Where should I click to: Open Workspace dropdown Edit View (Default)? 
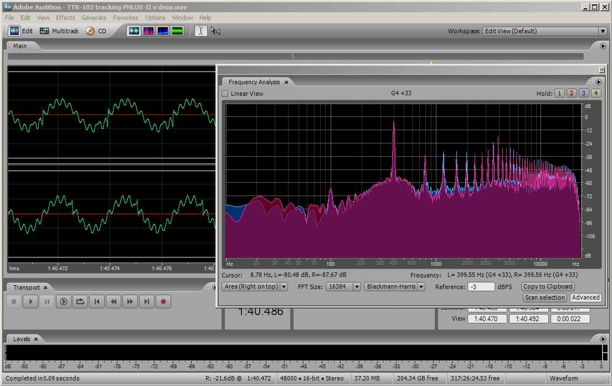coord(545,31)
